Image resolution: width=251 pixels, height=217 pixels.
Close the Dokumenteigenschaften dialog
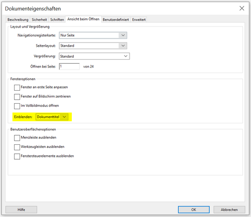(x=241, y=9)
